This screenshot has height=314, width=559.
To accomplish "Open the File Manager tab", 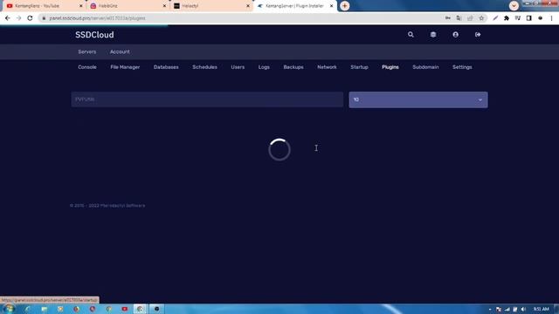I will 125,67.
